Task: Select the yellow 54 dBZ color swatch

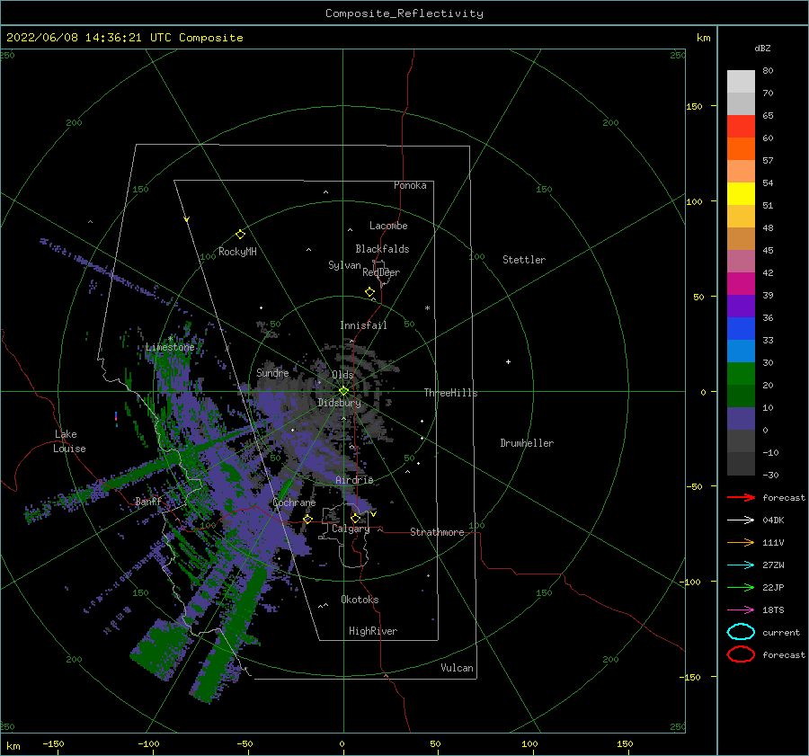Action: pos(741,194)
